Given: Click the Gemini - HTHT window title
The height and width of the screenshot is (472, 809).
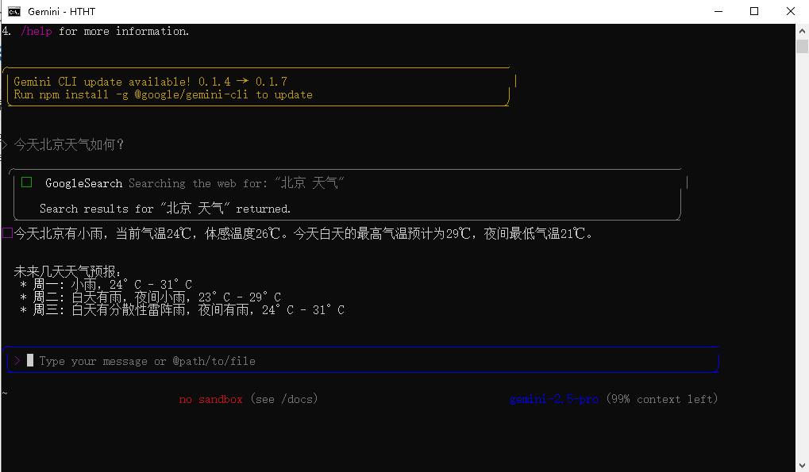Looking at the screenshot, I should tap(61, 11).
